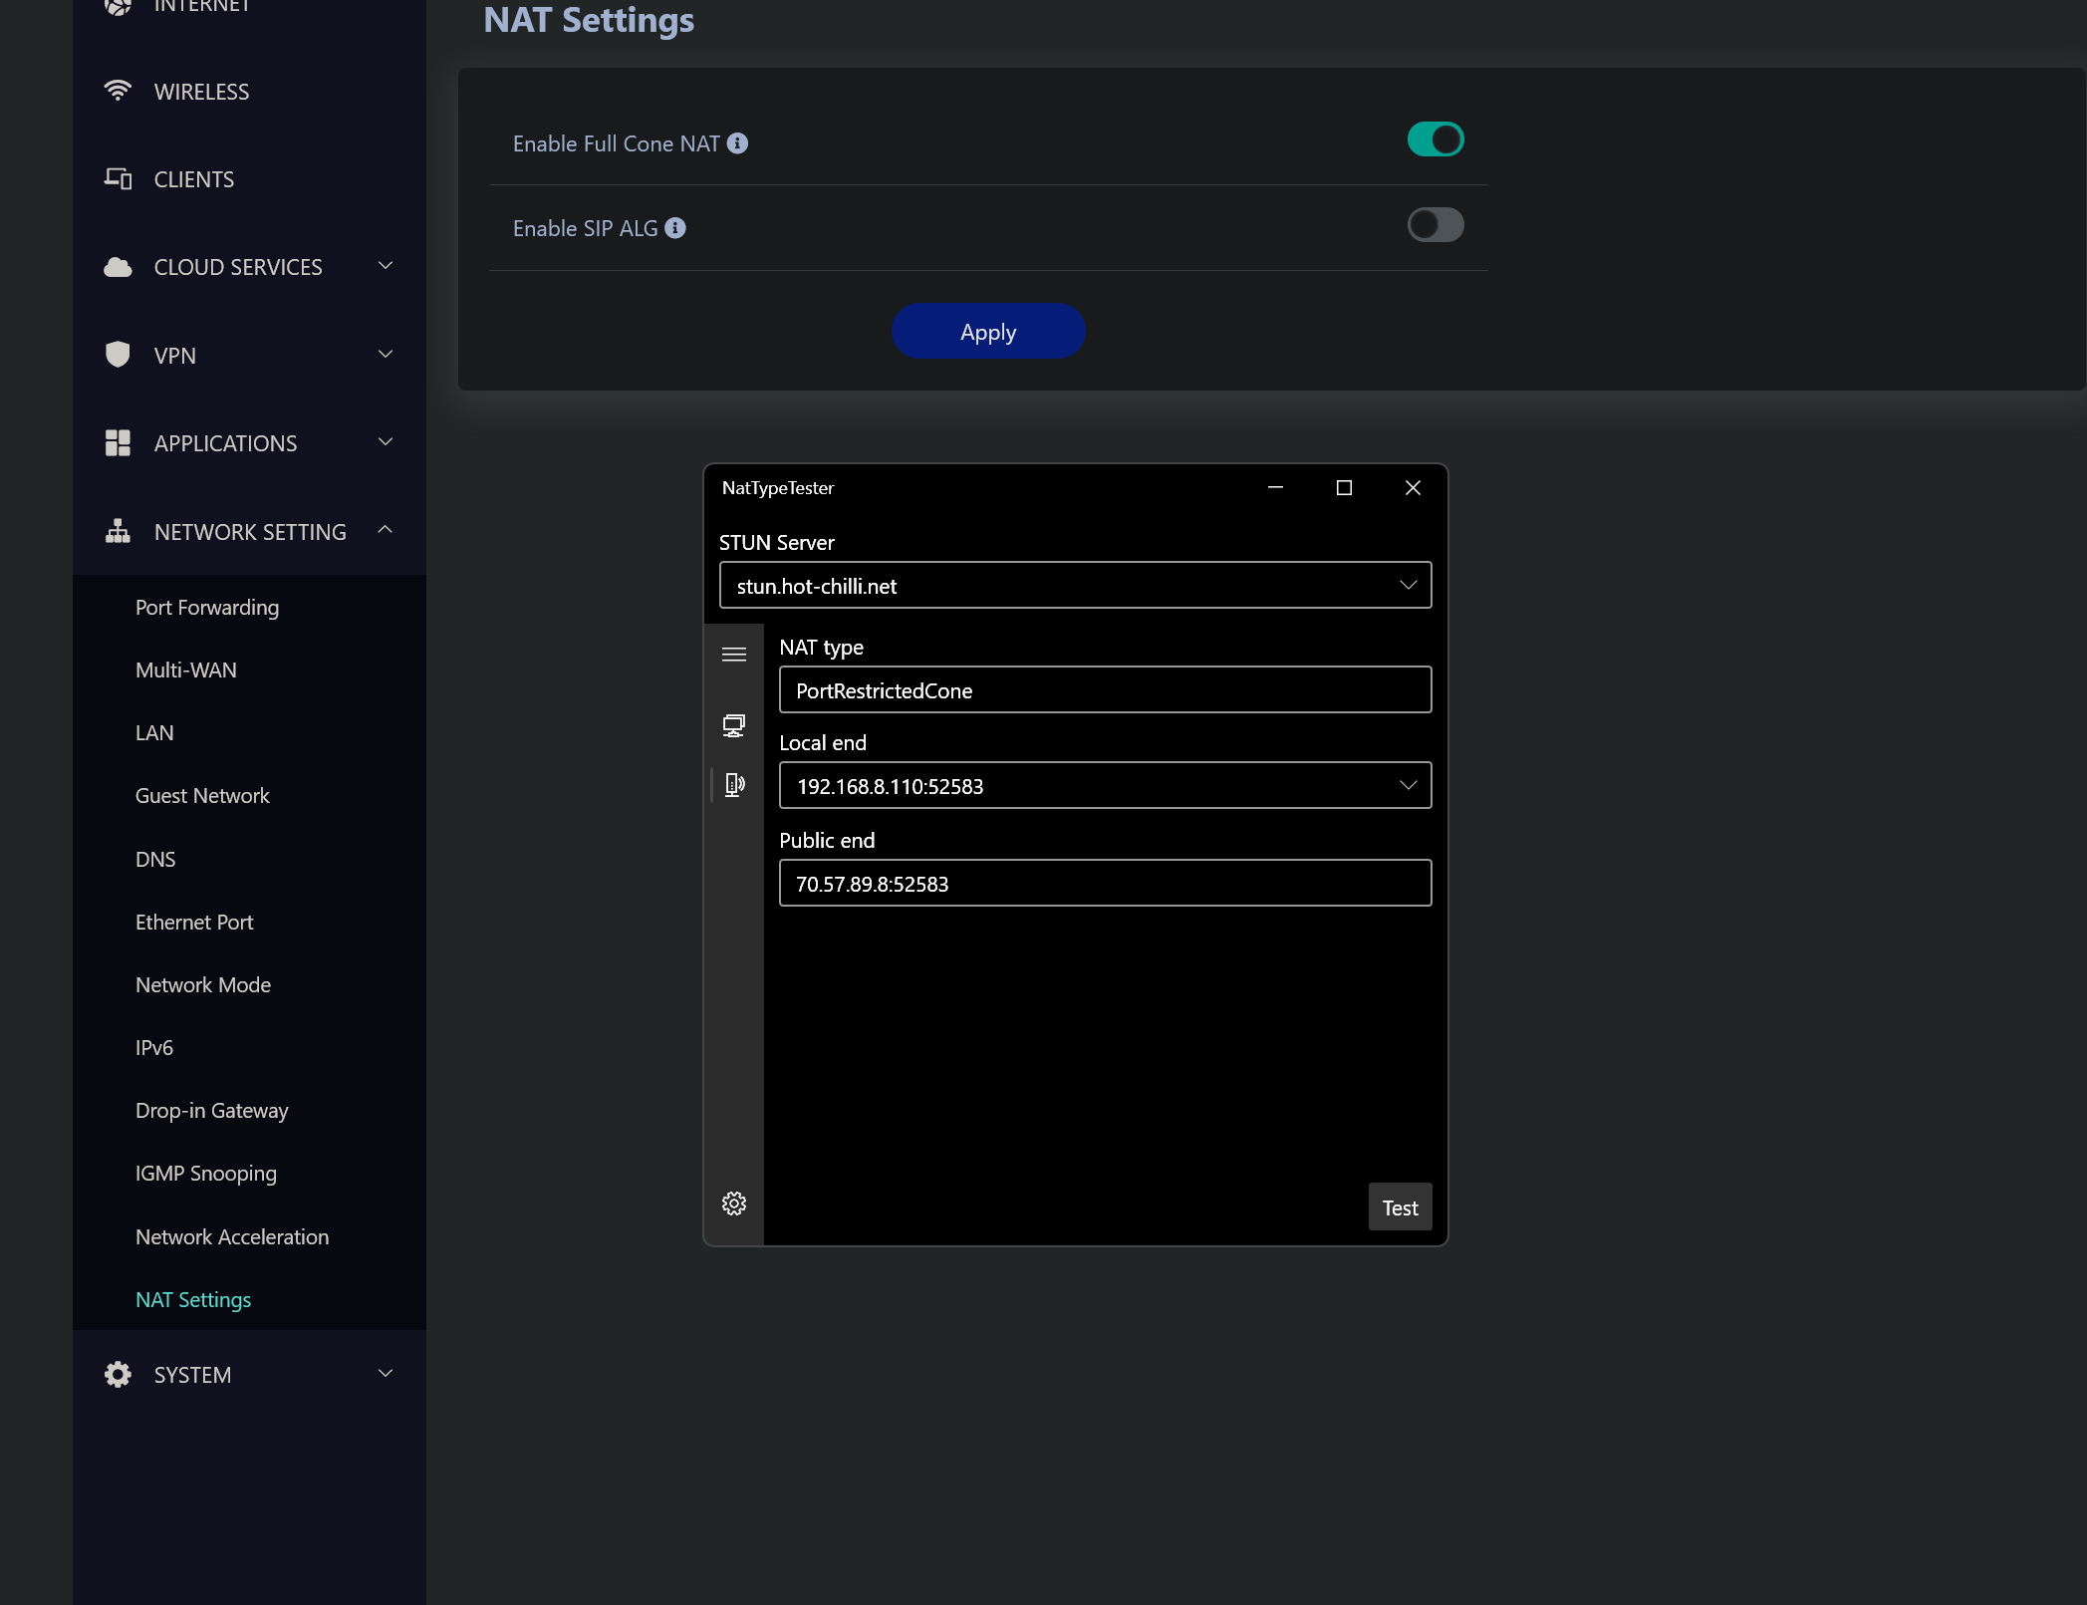Open IGMP Snooping page
Image resolution: width=2087 pixels, height=1605 pixels.
click(206, 1174)
